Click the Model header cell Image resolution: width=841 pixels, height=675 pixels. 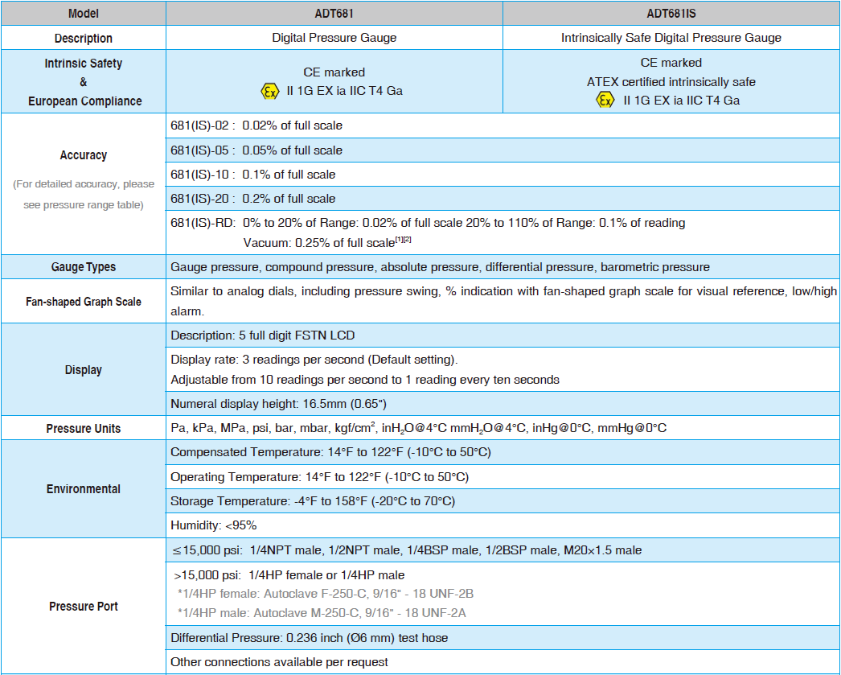pos(84,14)
